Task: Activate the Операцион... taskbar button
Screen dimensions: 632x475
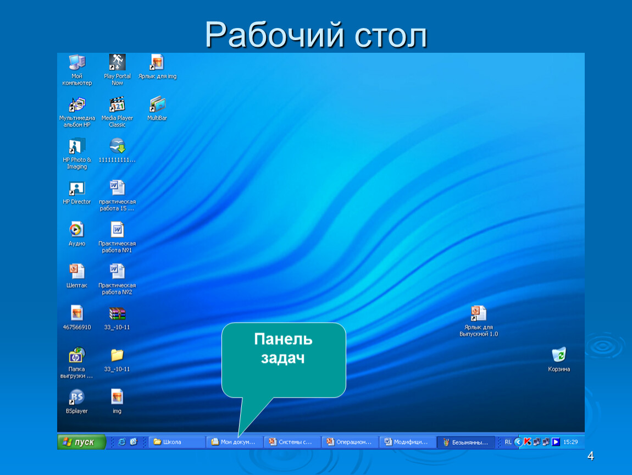Action: point(350,442)
